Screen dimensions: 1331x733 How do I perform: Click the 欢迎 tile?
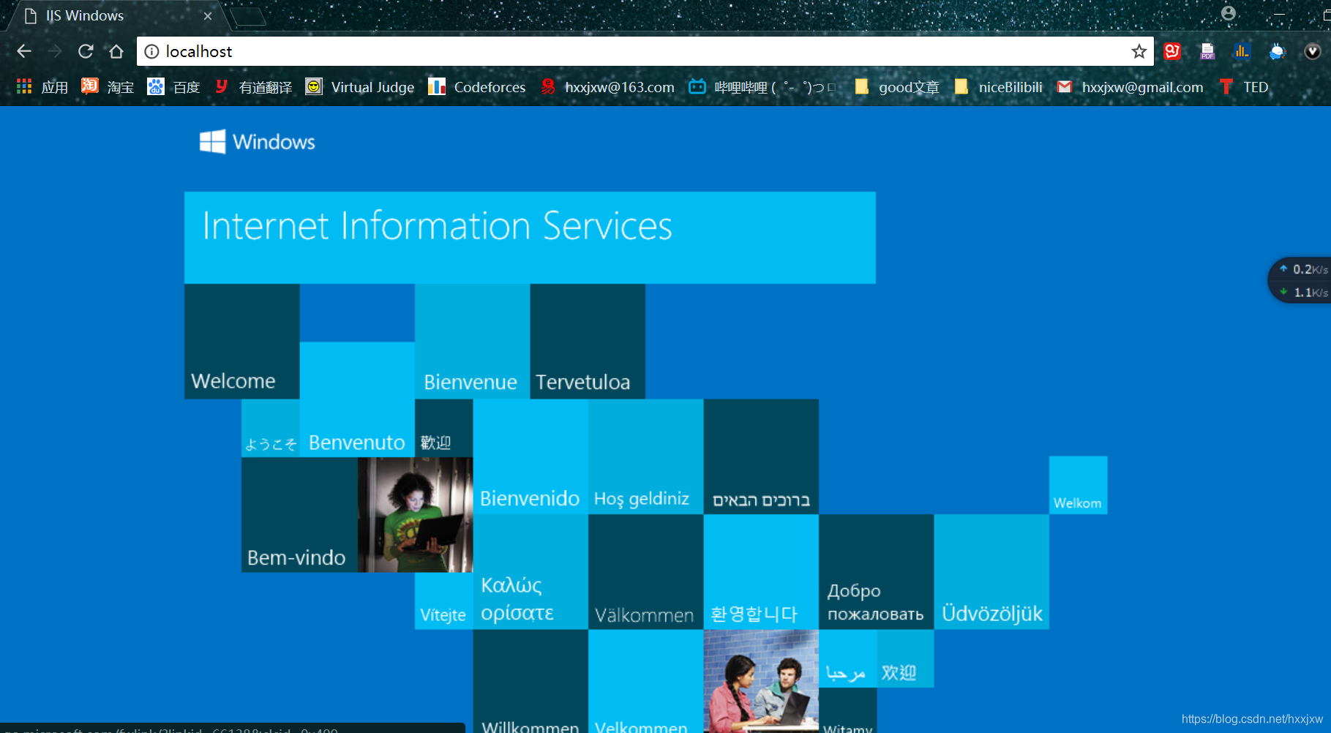tap(905, 658)
